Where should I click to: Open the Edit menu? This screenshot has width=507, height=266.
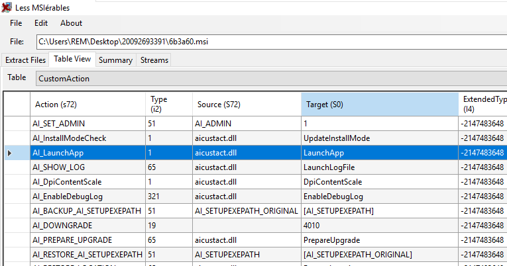pos(41,23)
